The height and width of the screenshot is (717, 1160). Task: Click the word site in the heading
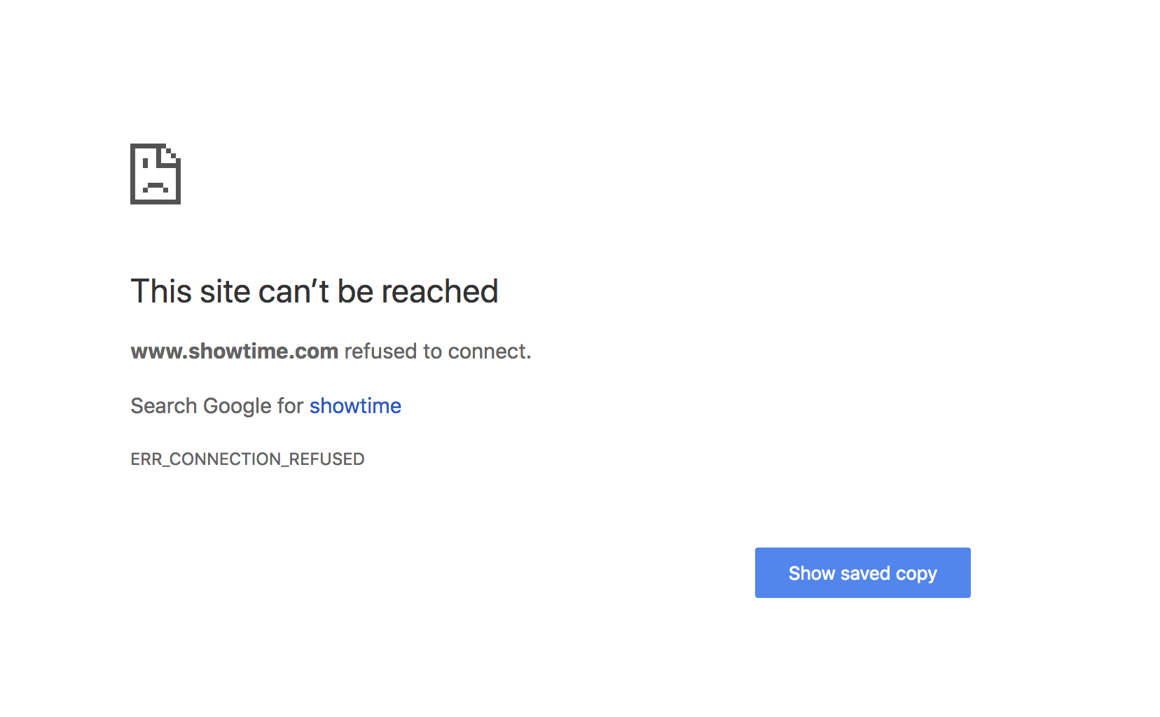pyautogui.click(x=225, y=291)
